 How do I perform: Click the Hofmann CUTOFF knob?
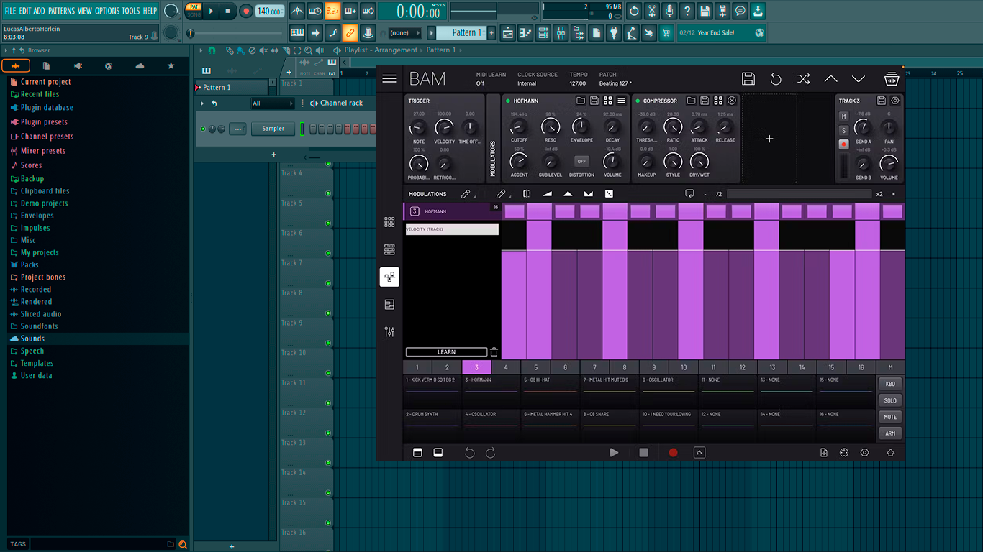tap(519, 128)
